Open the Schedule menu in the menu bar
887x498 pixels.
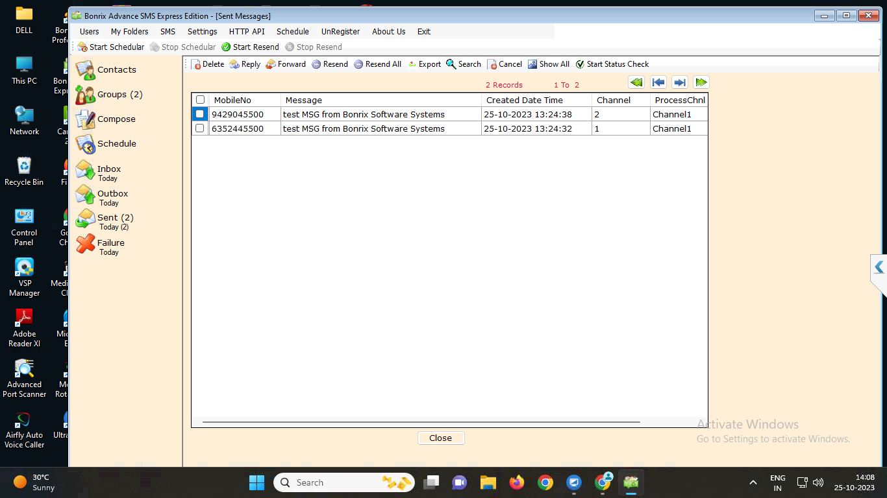[293, 31]
